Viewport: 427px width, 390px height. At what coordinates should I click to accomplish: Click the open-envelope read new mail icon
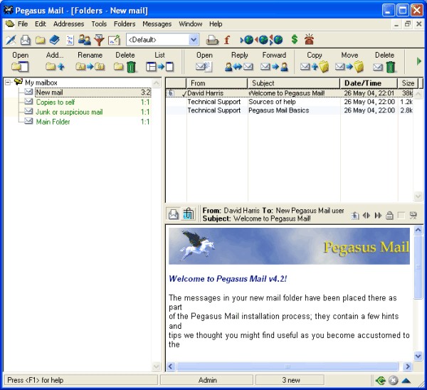click(x=26, y=40)
